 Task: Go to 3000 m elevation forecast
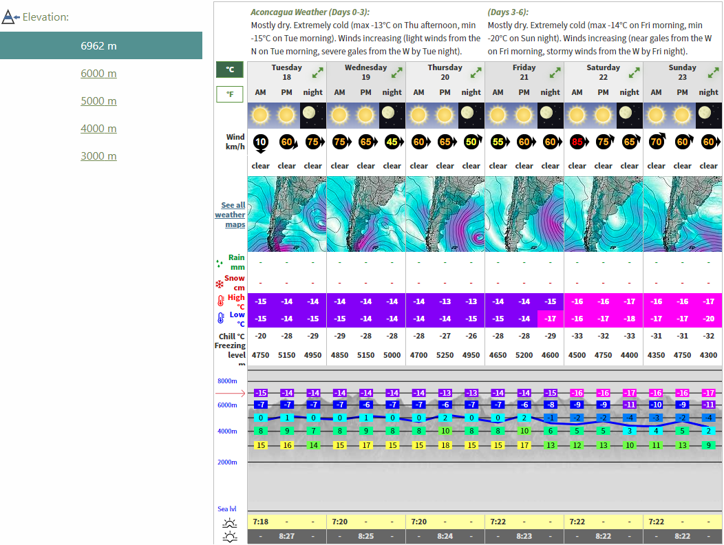(98, 156)
